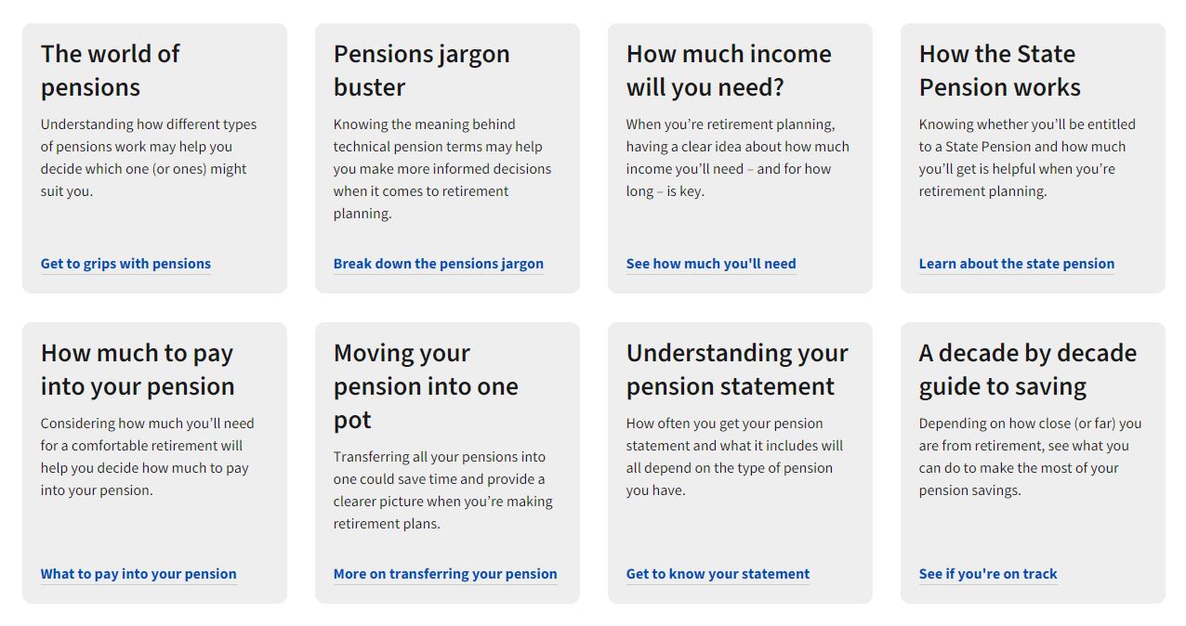Image resolution: width=1186 pixels, height=626 pixels.
Task: Click 'How much income will you need?' heading
Action: [728, 71]
